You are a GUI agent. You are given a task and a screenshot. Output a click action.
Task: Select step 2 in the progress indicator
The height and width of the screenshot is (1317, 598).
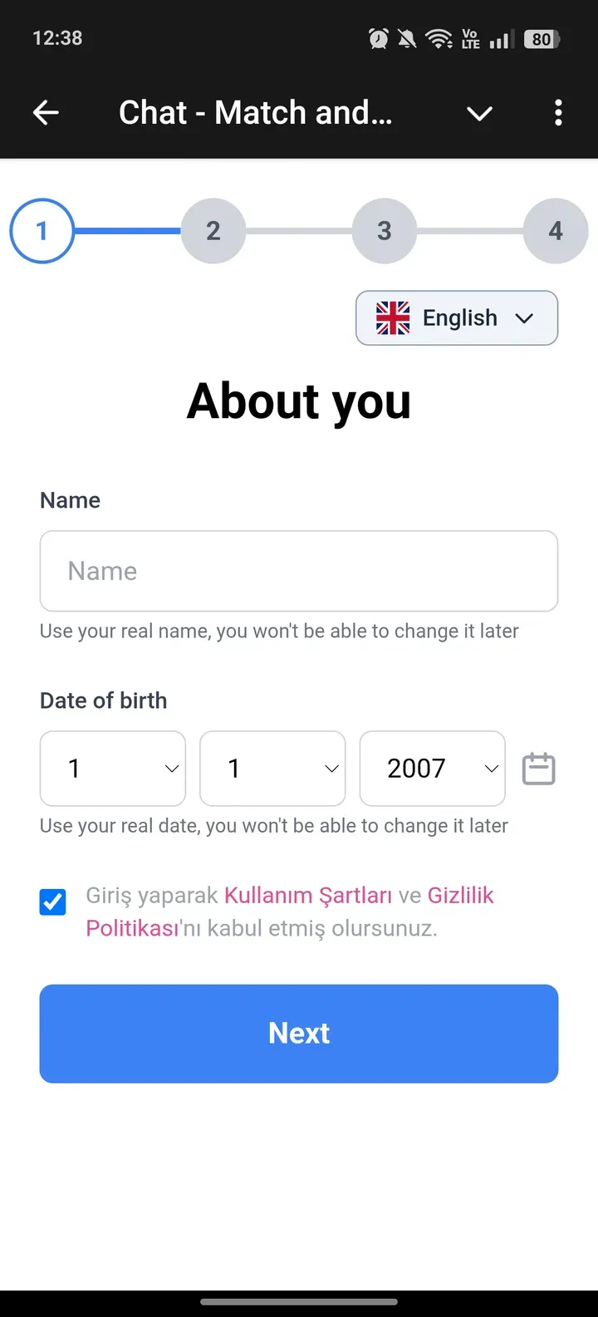pos(213,231)
